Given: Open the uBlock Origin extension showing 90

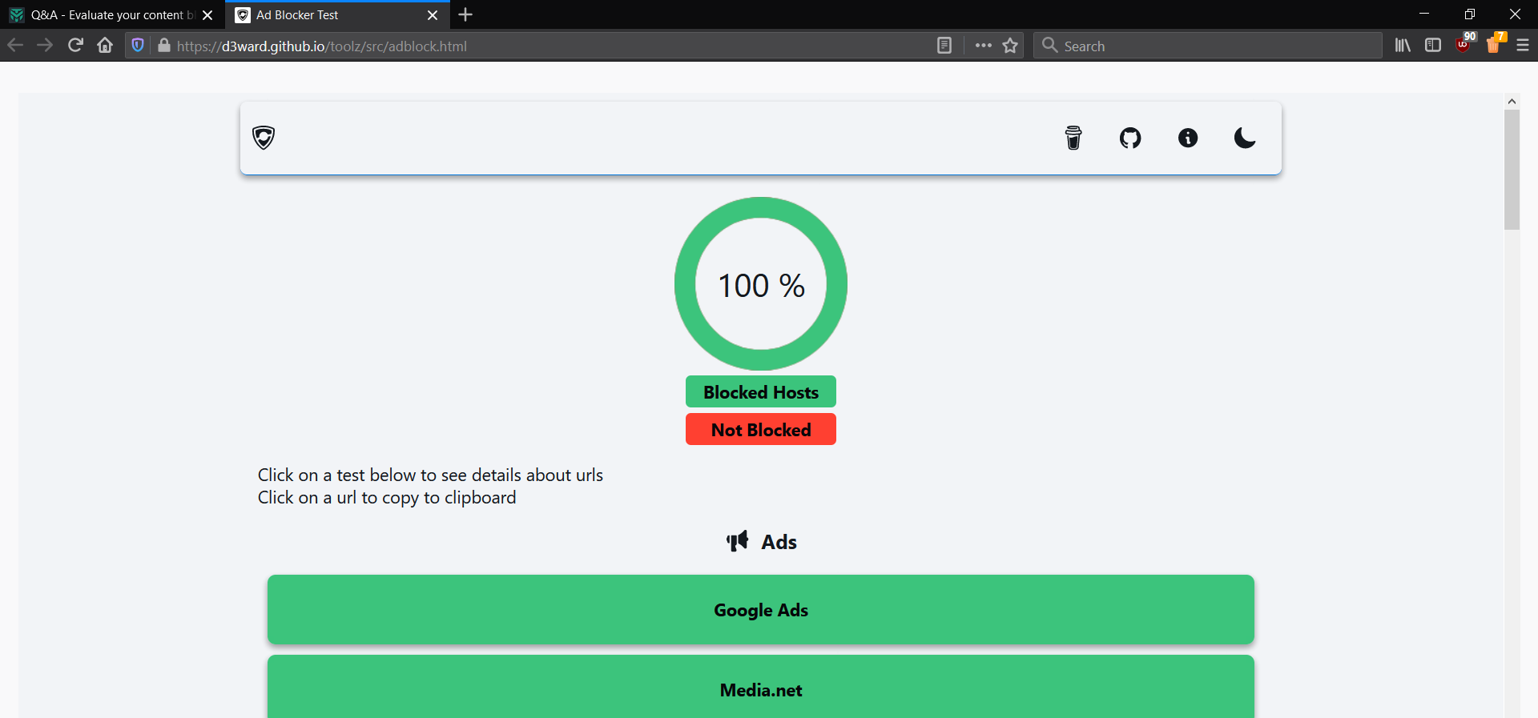Looking at the screenshot, I should pos(1464,44).
